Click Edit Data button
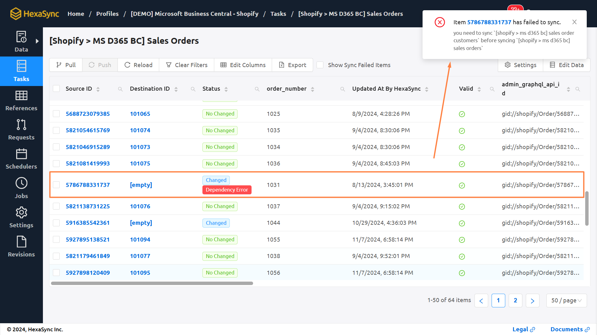Screen dimensions: 597x335 coord(567,65)
